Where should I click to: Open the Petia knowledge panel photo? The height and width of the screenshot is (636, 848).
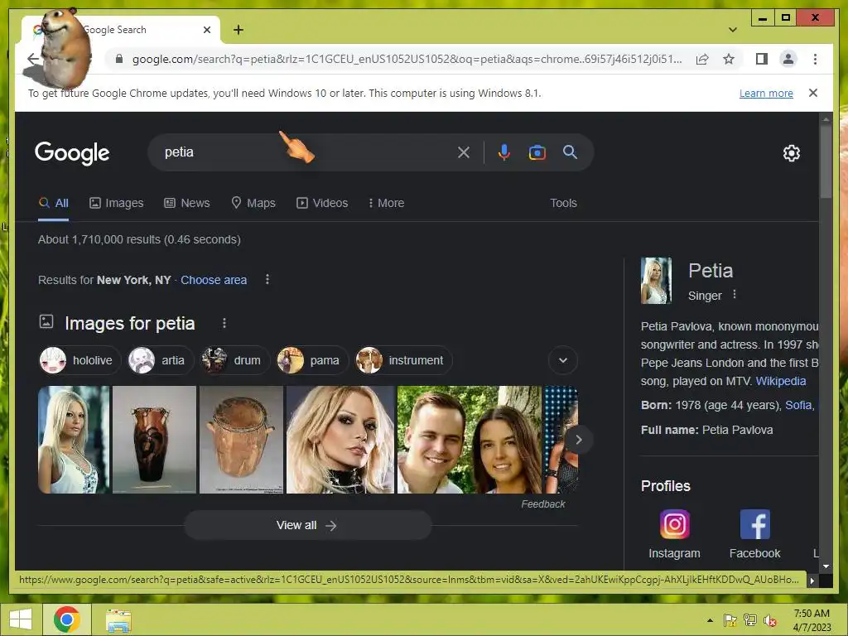point(656,281)
